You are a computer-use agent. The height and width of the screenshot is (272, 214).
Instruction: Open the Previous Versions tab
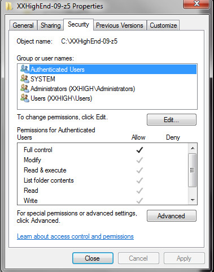(120, 25)
